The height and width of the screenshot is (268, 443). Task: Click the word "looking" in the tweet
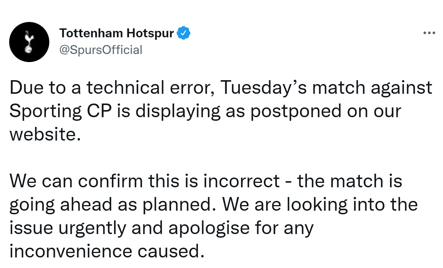317,205
